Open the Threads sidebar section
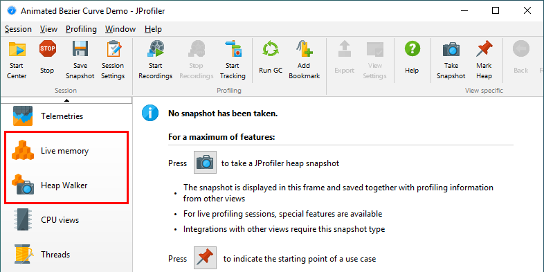544x272 pixels. [x=66, y=255]
